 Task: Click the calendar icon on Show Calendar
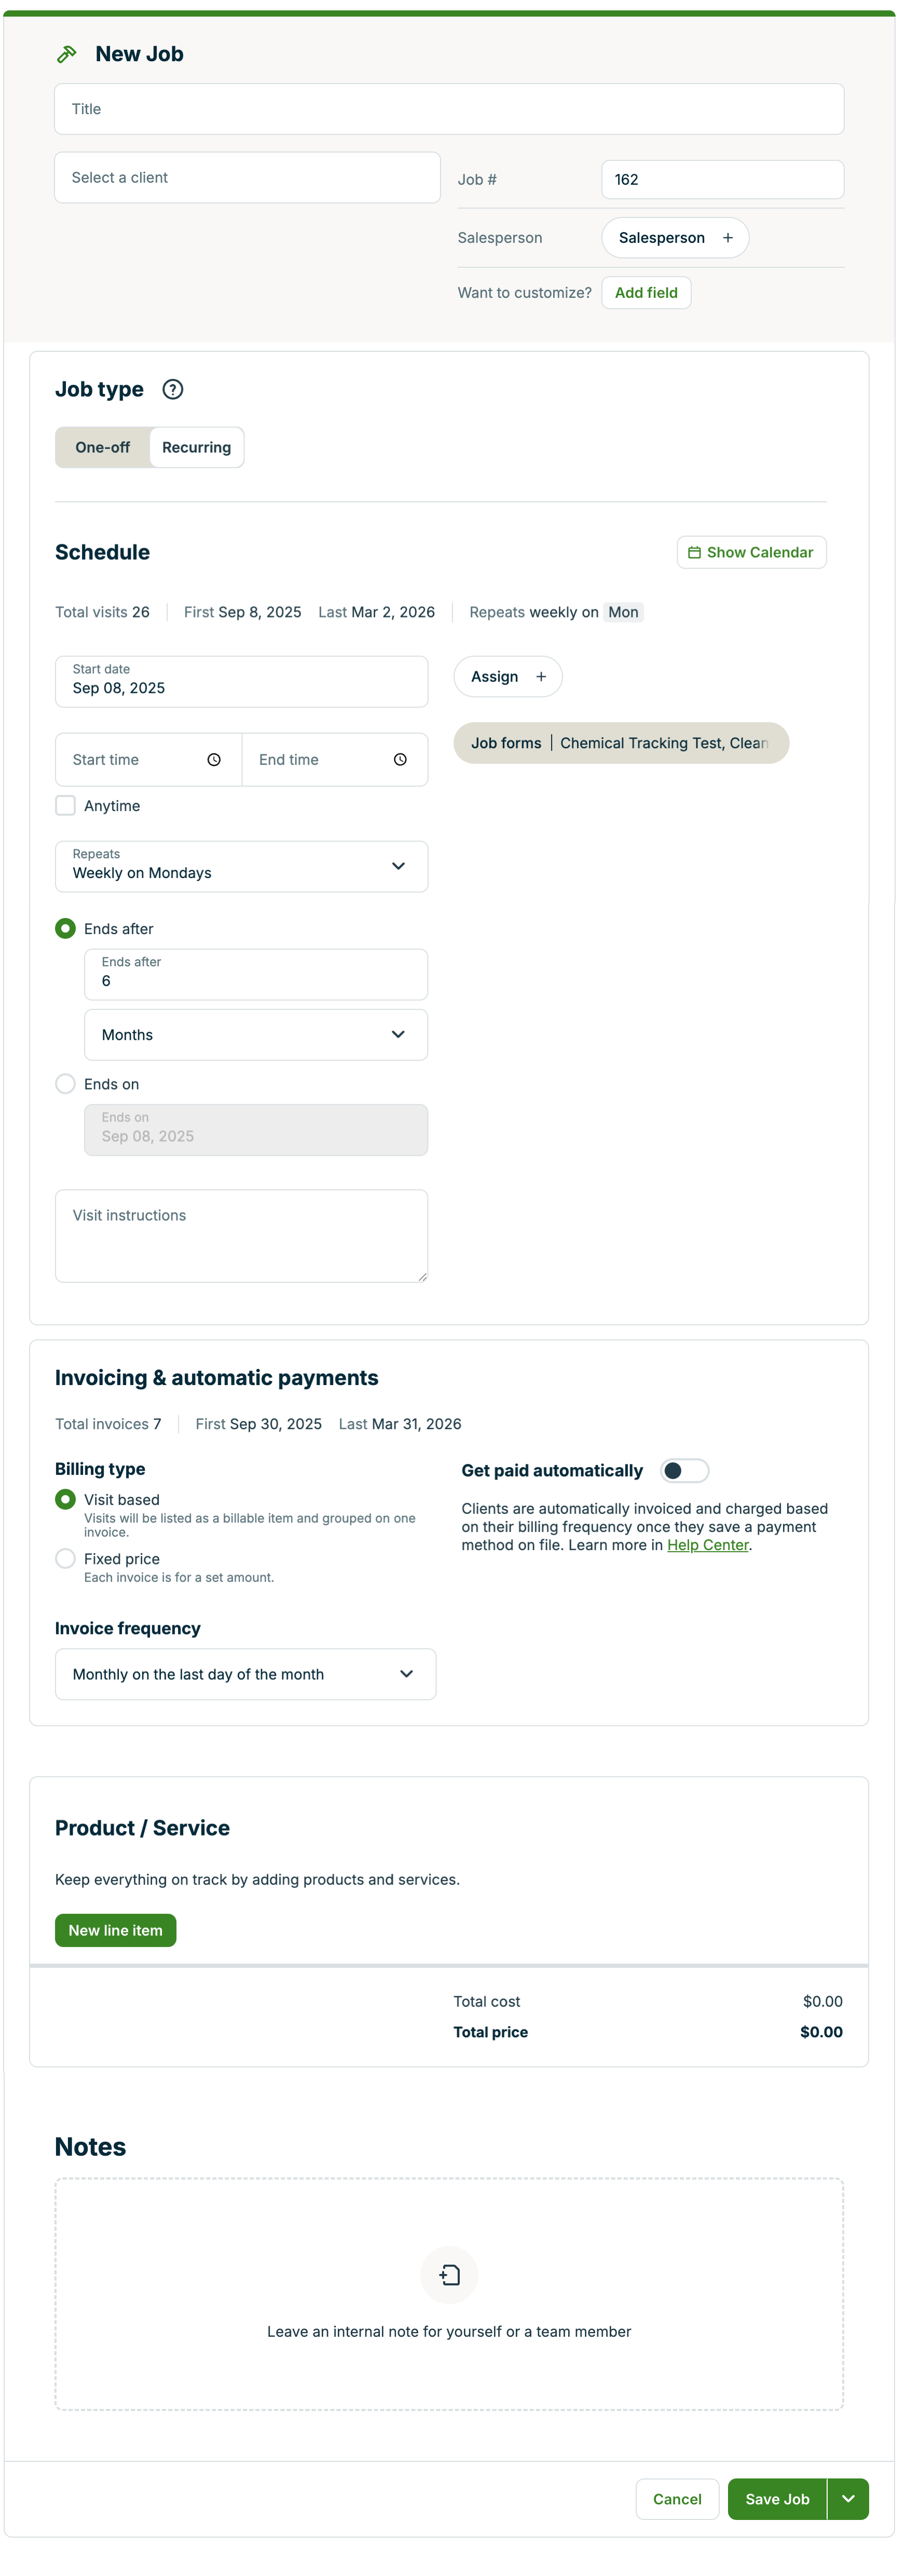pyautogui.click(x=695, y=551)
